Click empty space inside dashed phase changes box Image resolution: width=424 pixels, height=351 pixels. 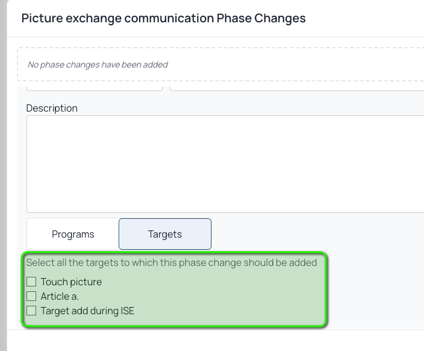click(298, 65)
